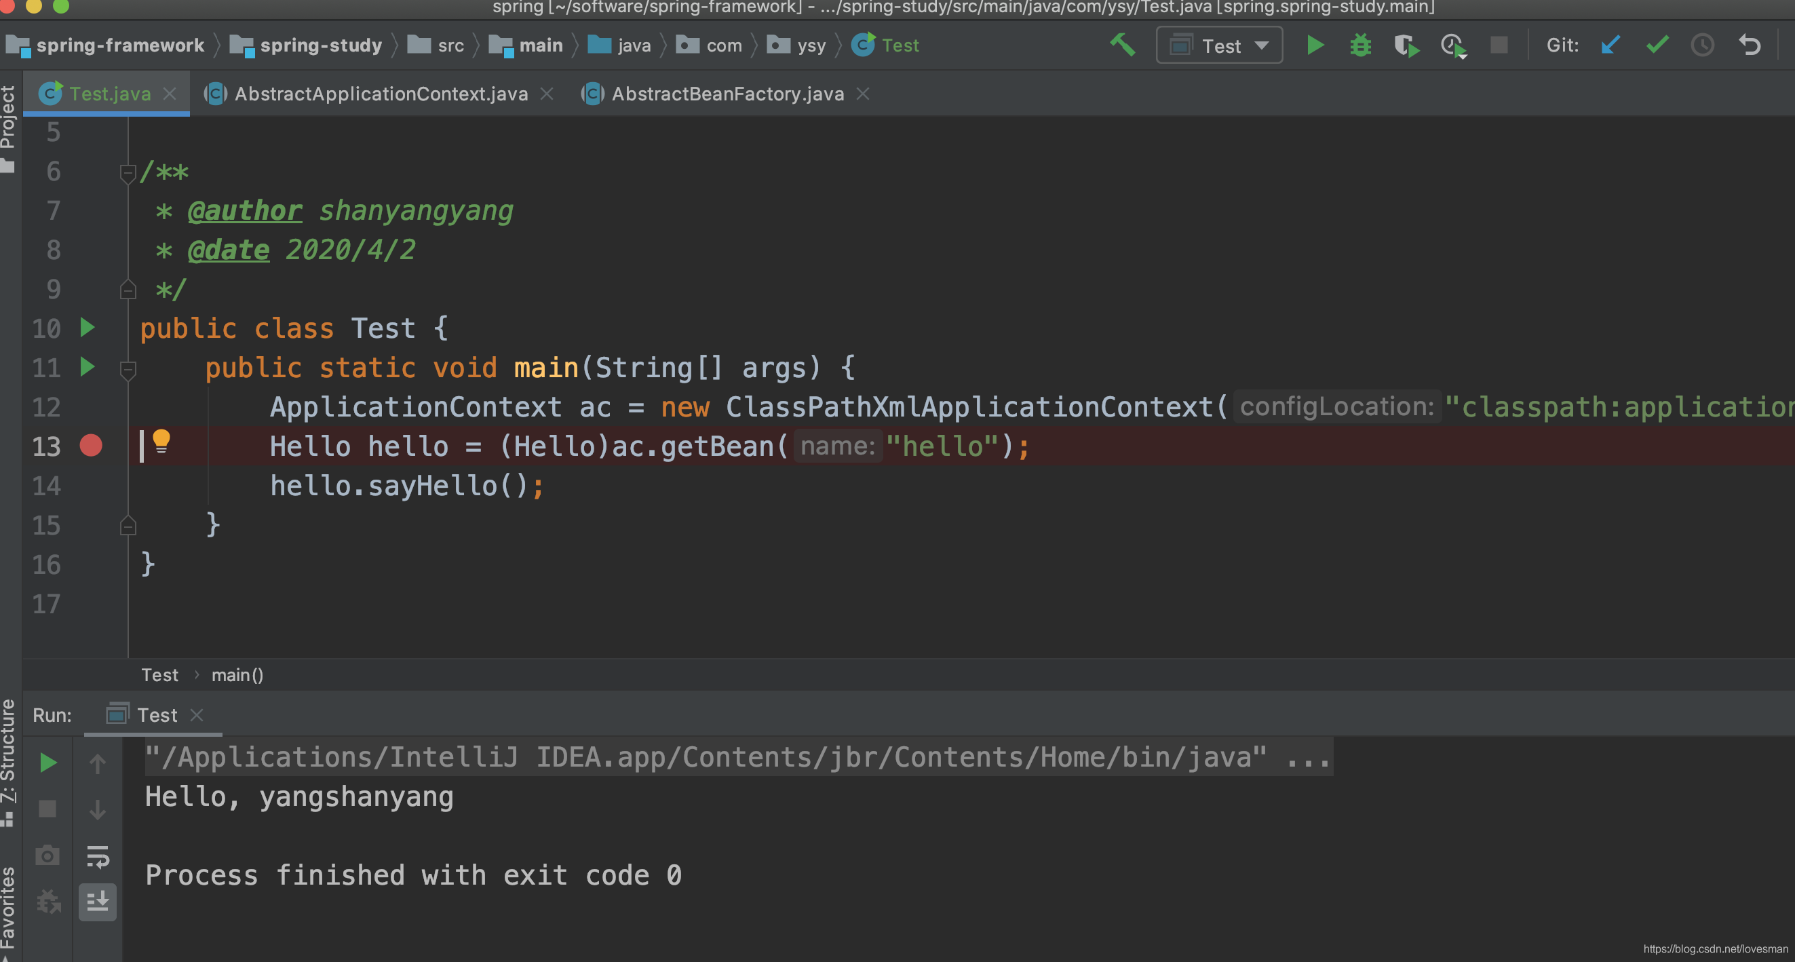Click the Build project hammer icon

(x=1122, y=45)
